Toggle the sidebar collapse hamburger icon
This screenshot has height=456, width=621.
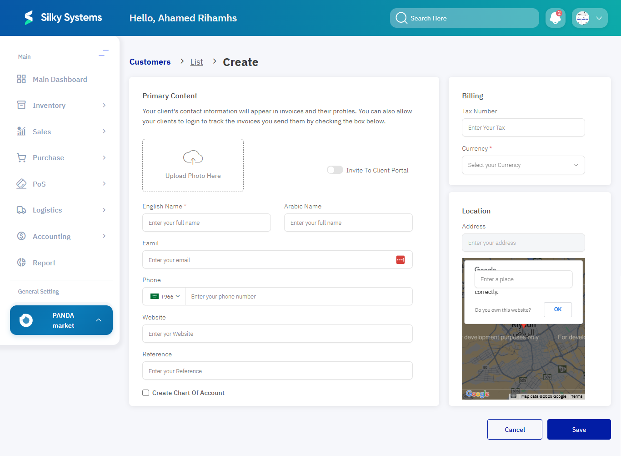(x=104, y=53)
